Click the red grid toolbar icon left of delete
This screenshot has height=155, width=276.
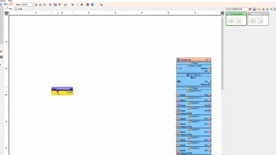coord(50,5)
